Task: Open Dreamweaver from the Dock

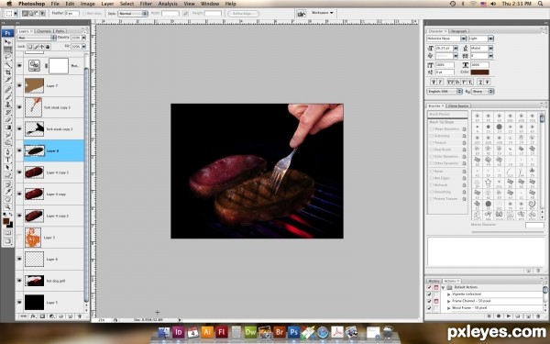Action: coord(250,332)
